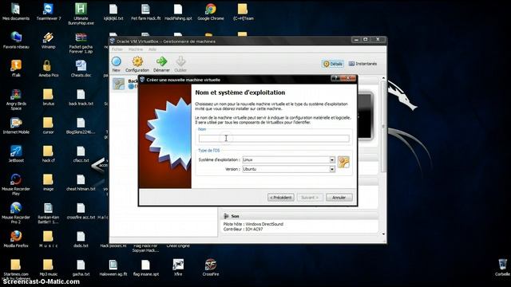Open Winamp desktop icon

tap(48, 41)
